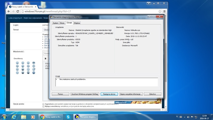Select the Dźwięk tab
The height and width of the screenshot is (120, 213).
click(x=69, y=23)
